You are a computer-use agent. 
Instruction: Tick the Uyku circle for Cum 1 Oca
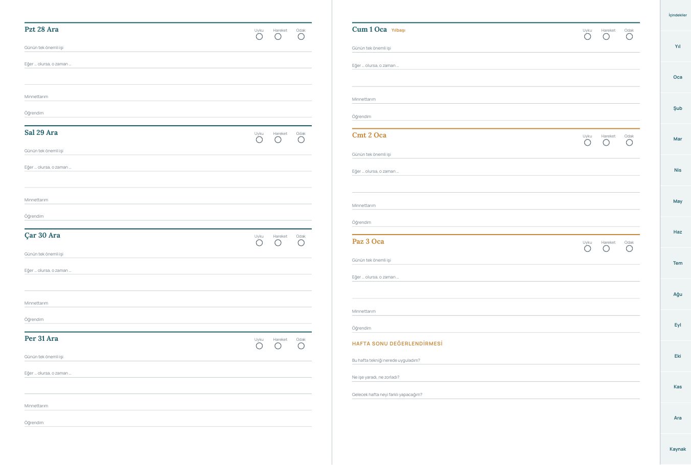click(587, 37)
